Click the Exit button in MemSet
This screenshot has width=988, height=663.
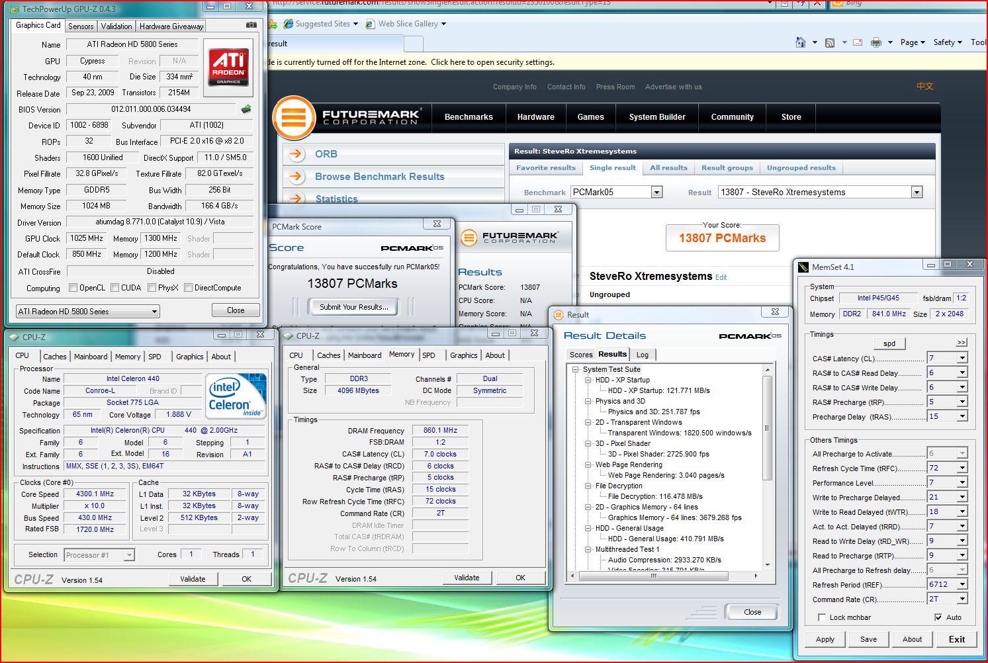tap(957, 639)
